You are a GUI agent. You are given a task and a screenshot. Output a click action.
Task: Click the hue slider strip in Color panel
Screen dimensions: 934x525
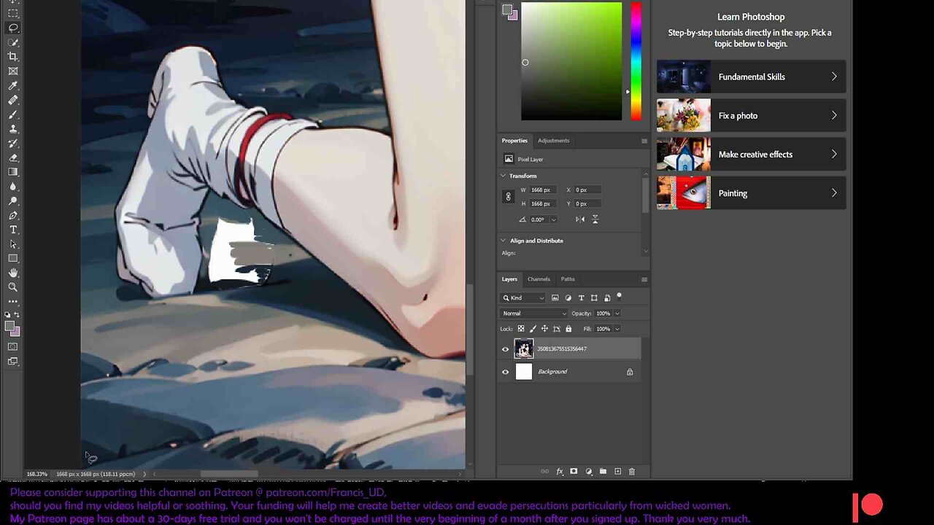pos(636,61)
